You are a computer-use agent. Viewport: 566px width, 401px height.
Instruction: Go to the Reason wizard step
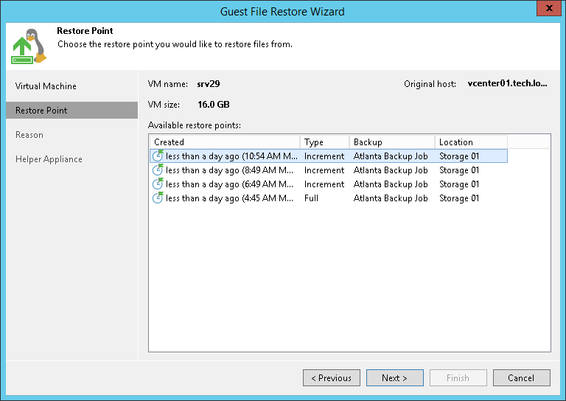29,135
